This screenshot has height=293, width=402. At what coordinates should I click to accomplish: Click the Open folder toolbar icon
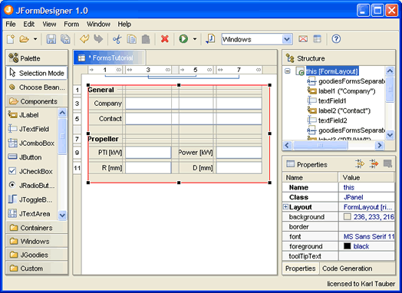pyautogui.click(x=25, y=39)
